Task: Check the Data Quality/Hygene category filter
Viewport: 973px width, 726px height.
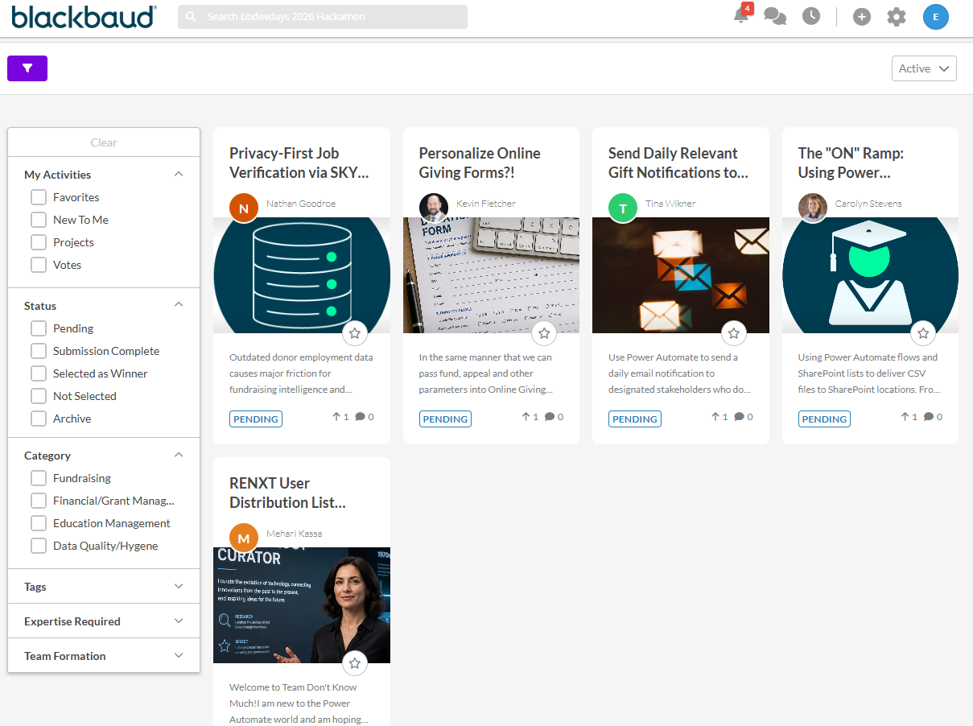Action: click(x=39, y=546)
